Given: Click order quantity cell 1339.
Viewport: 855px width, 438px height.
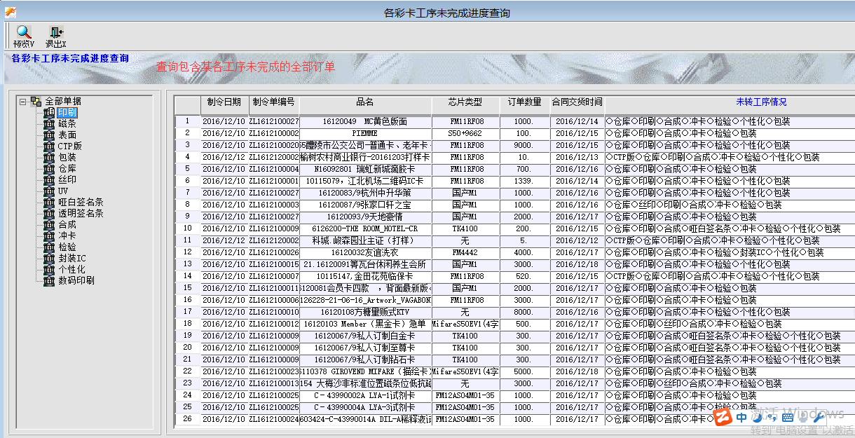Looking at the screenshot, I should (524, 181).
